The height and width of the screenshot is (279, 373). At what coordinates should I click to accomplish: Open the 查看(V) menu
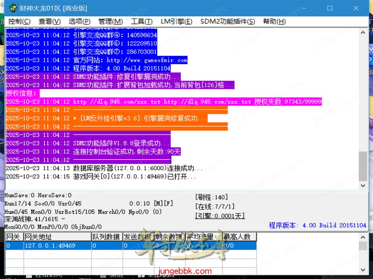tap(50, 21)
